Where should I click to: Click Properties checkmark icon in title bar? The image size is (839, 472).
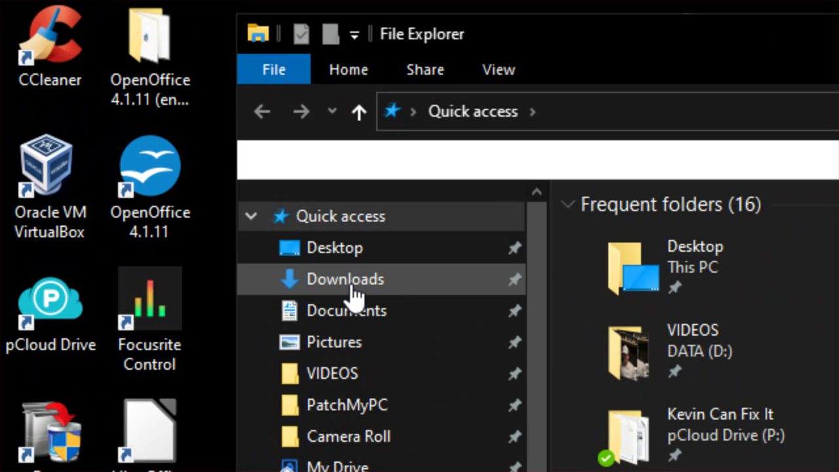point(301,34)
